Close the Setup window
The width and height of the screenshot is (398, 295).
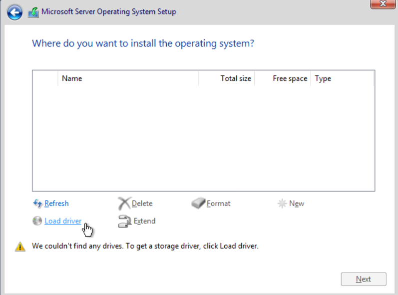pos(383,4)
